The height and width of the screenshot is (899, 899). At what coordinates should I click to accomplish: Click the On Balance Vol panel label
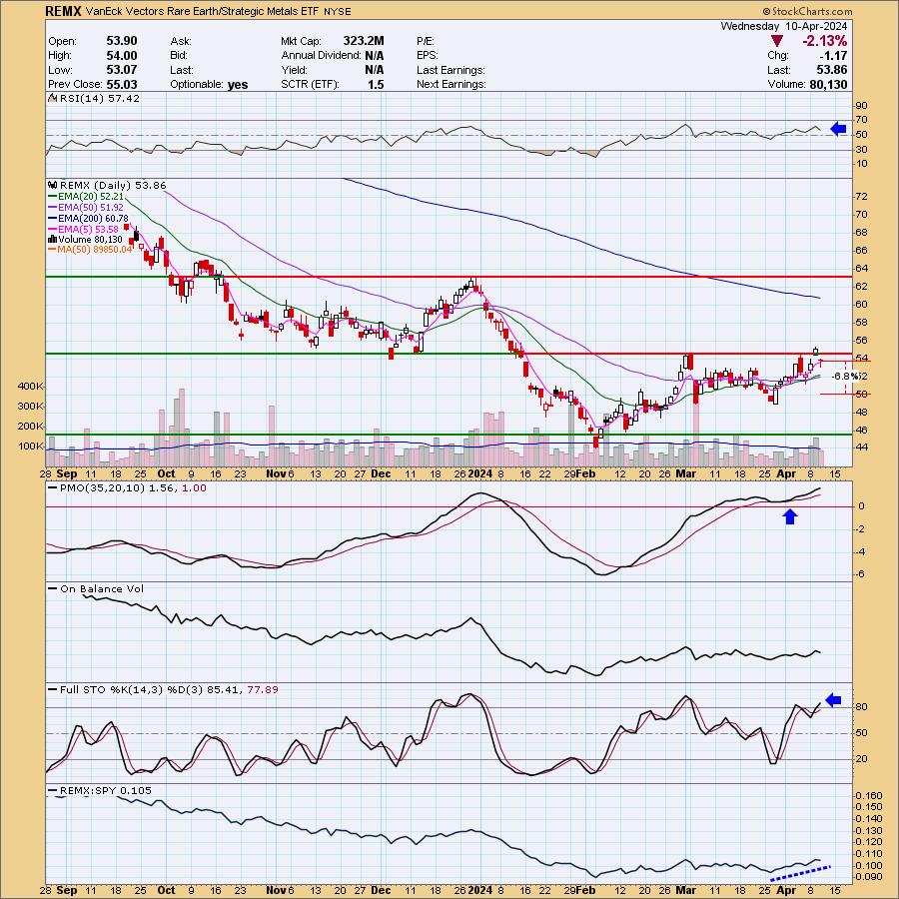coord(102,588)
